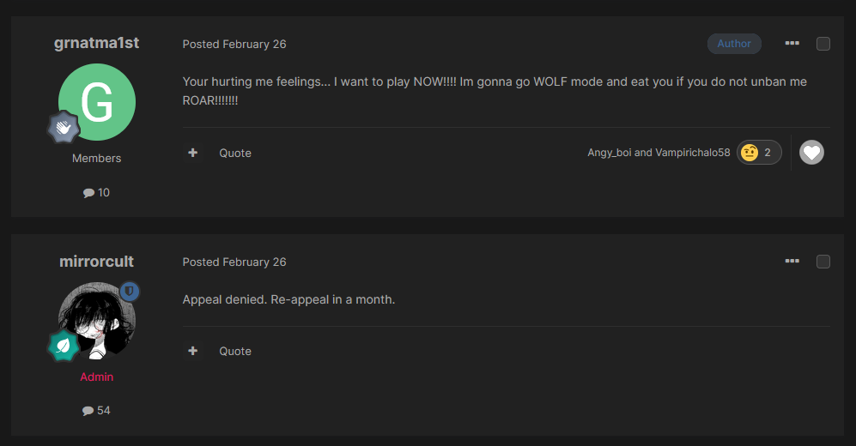Click the blue moderator shield badge on mirrorcult's avatar
Image resolution: width=856 pixels, height=446 pixels.
coord(130,292)
